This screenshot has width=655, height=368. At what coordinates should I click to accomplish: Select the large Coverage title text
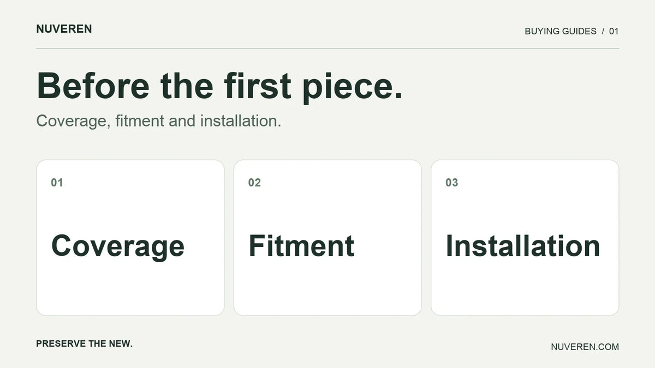118,246
